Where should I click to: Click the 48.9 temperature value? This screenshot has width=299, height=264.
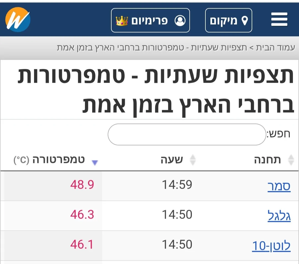[x=82, y=185]
